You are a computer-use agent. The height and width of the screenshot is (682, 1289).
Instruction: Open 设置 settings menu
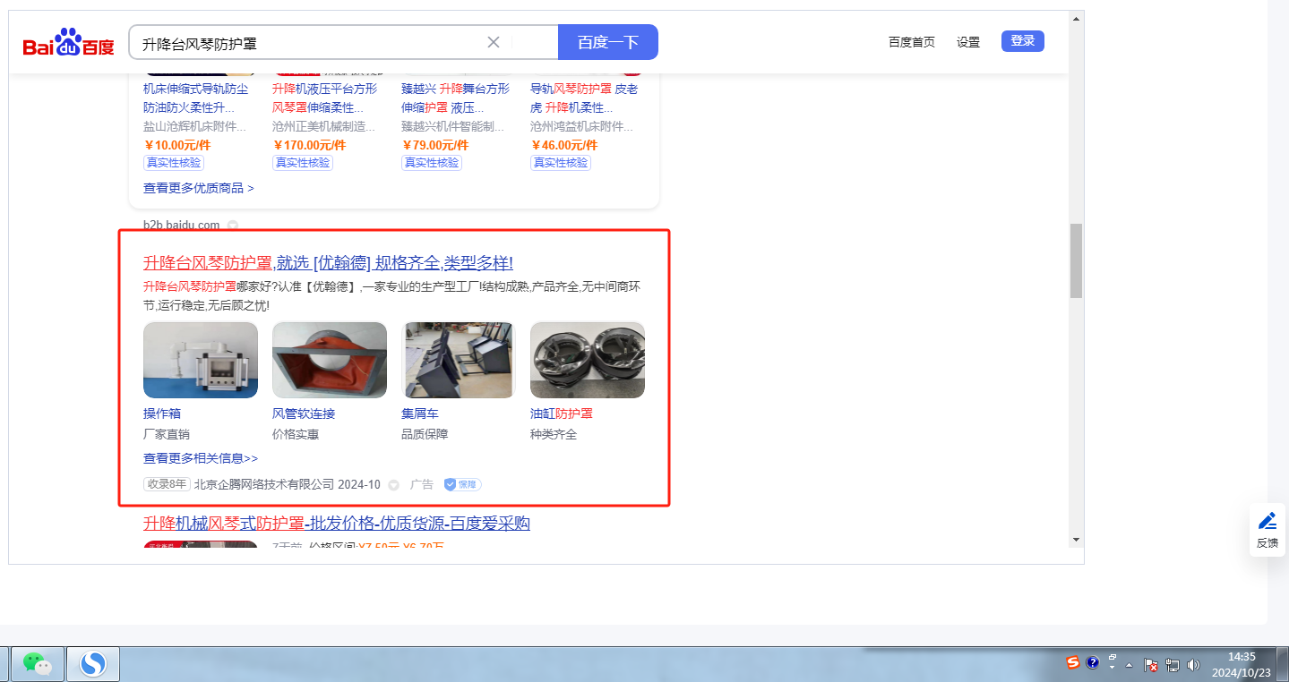[x=968, y=42]
